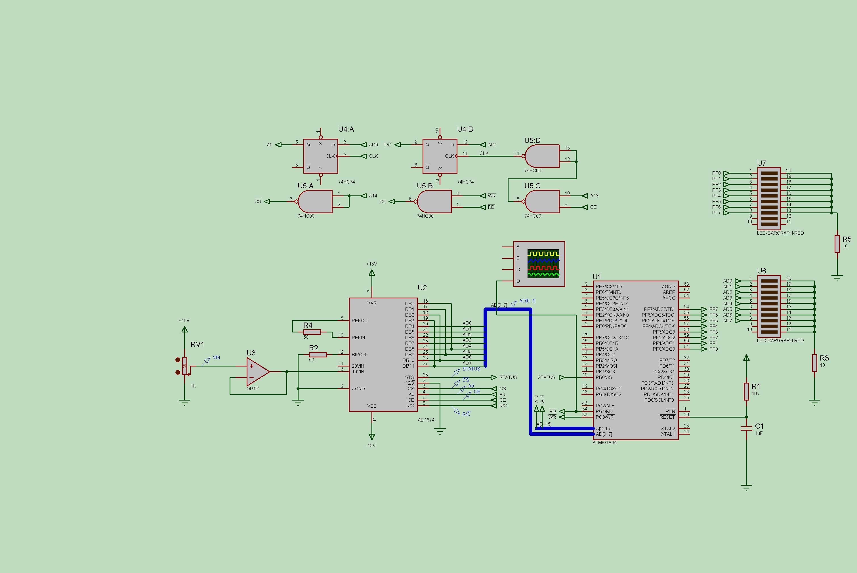Image resolution: width=857 pixels, height=573 pixels.
Task: Select the ATMEGA64 microcontroller U1 body
Action: pos(635,360)
